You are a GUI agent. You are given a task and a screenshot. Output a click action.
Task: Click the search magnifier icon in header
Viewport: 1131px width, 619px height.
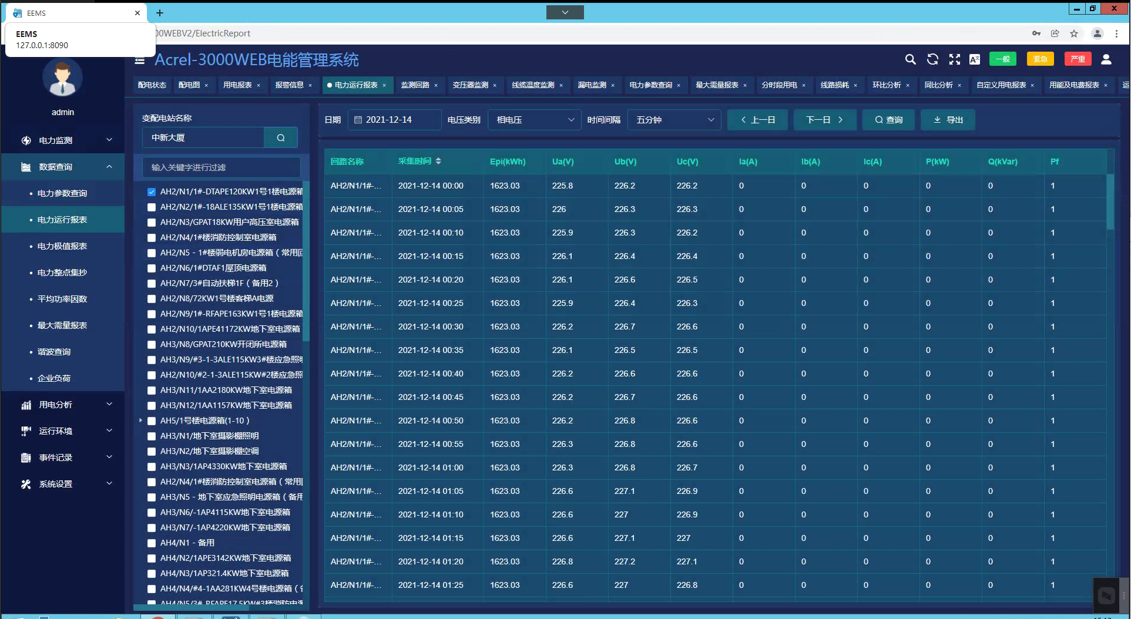pos(910,59)
